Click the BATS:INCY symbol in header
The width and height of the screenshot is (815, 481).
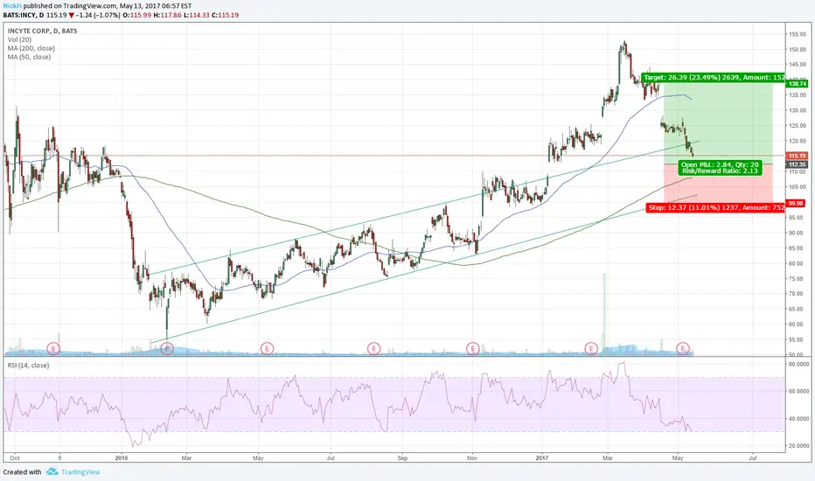pyautogui.click(x=20, y=15)
